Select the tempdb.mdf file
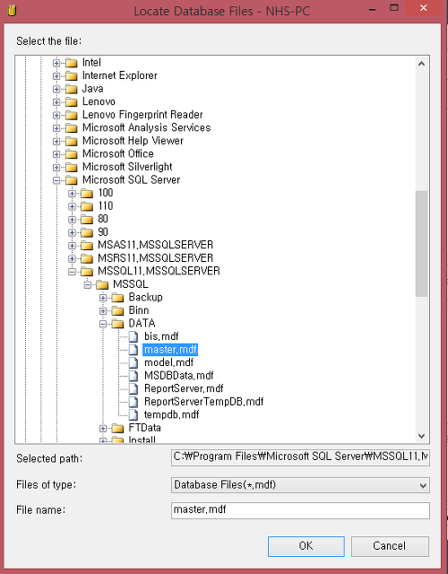The image size is (448, 574). [171, 414]
